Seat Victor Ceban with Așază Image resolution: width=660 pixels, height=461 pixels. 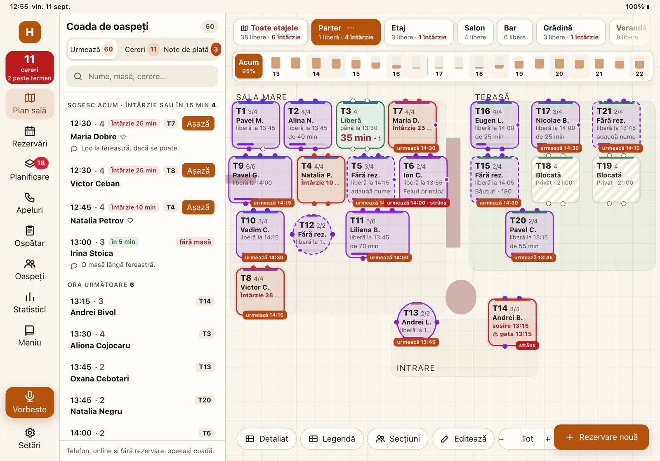click(x=198, y=171)
